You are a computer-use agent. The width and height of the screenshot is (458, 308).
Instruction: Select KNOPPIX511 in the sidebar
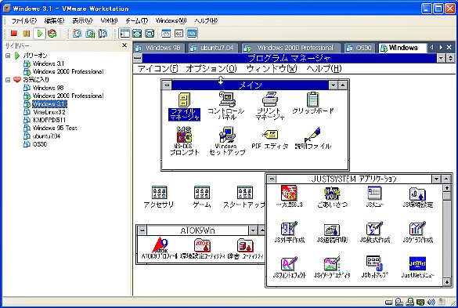coord(49,120)
